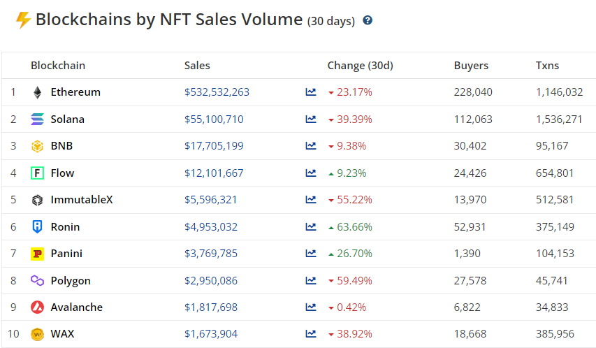Sort table by Txns column header
The image size is (596, 348).
tap(547, 66)
